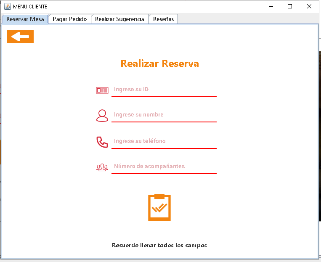Close the MENU CLIENTE window
This screenshot has width=321, height=262.
click(x=309, y=6)
